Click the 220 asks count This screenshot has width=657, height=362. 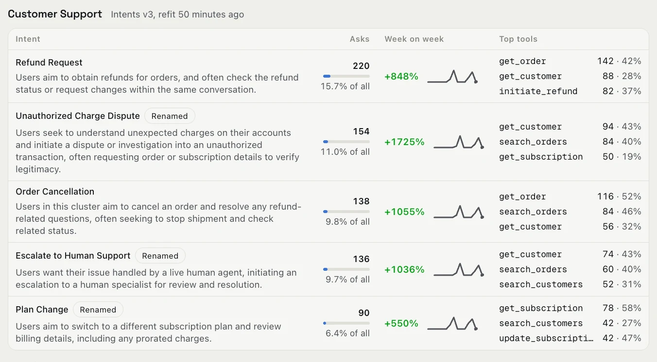click(361, 66)
